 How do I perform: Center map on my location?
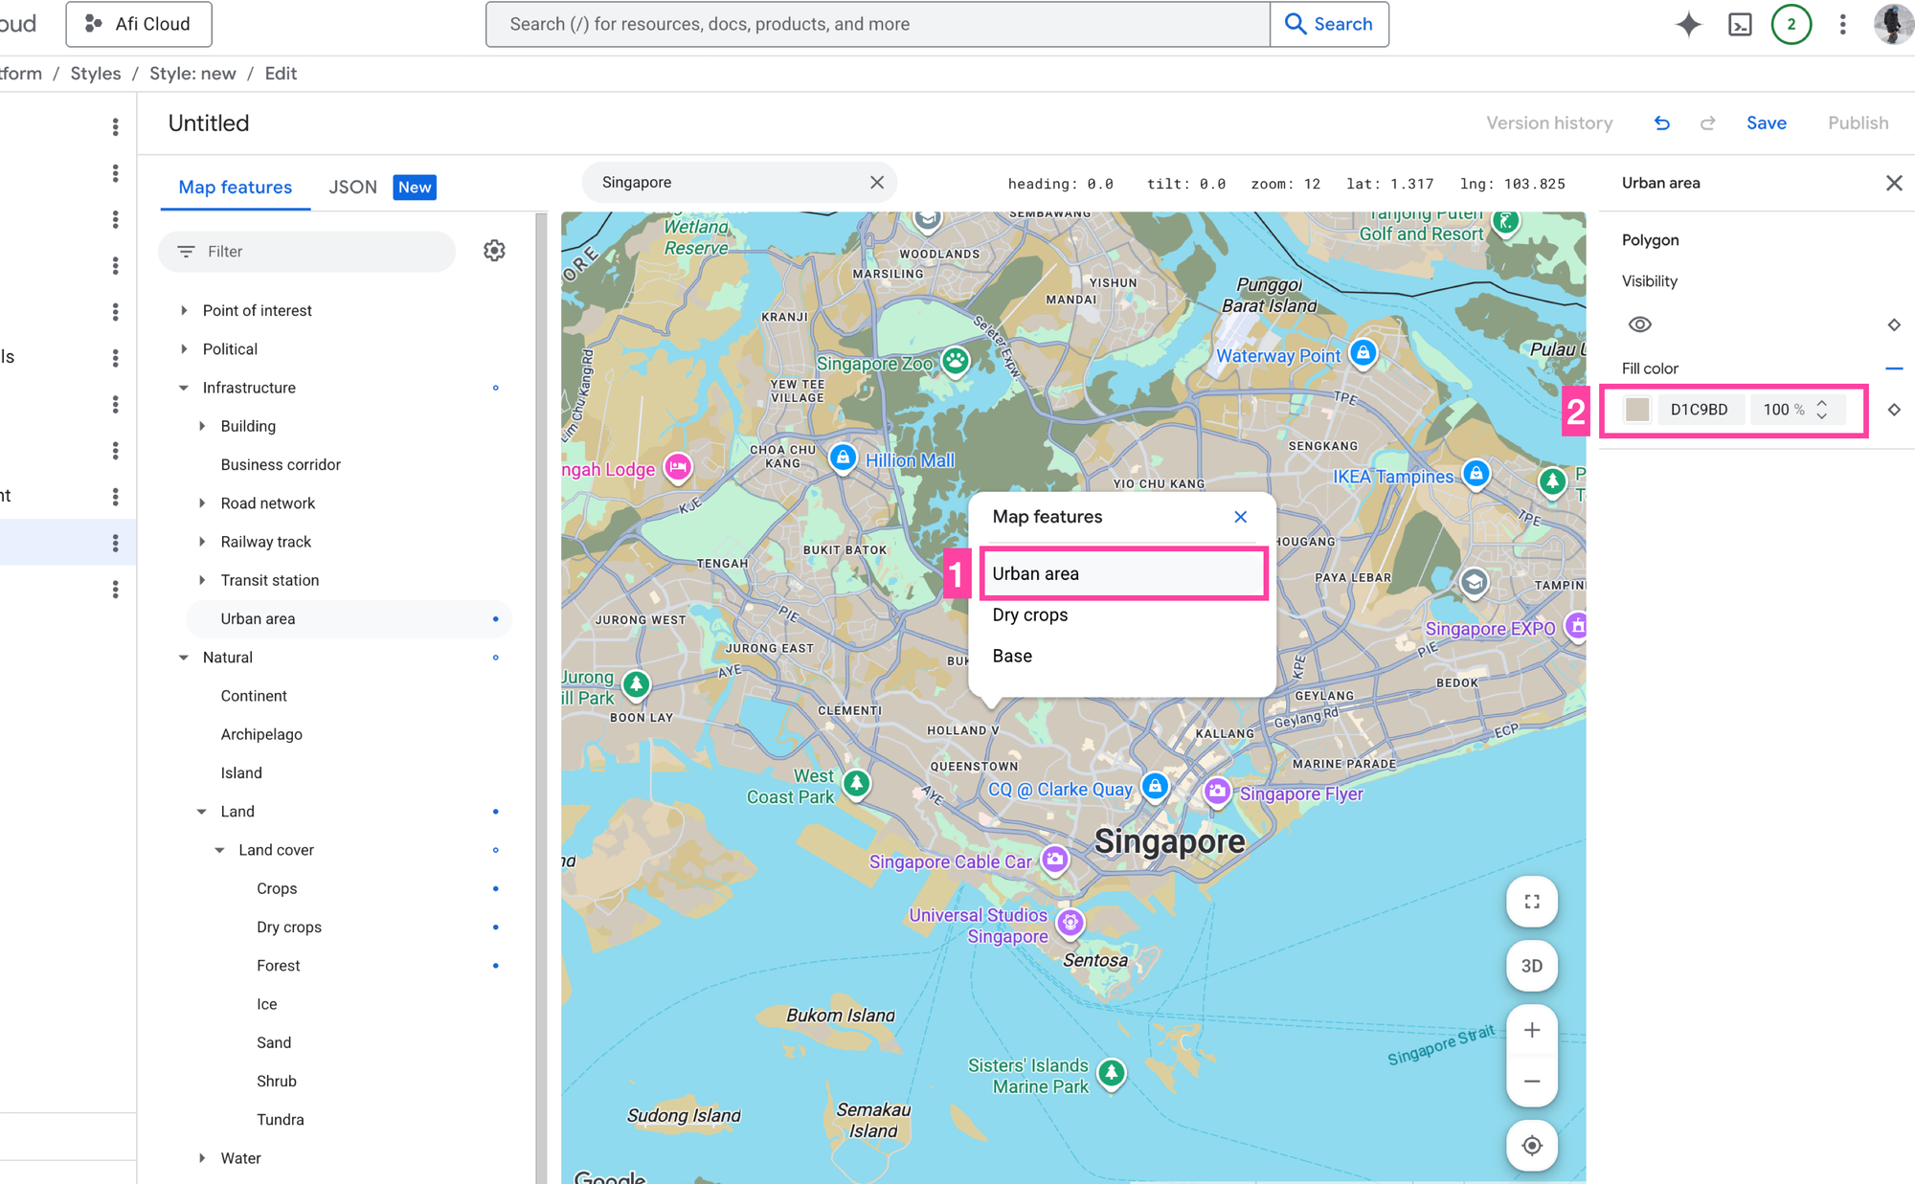coord(1532,1146)
